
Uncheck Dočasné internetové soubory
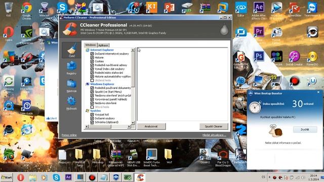(x=92, y=54)
